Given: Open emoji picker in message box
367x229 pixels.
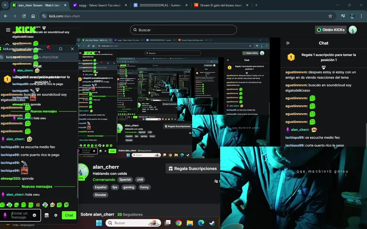Looking at the screenshot, I should click(34, 215).
